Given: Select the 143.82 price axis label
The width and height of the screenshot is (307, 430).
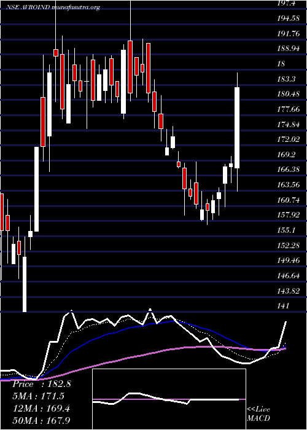Looking at the screenshot, I should 289,291.
